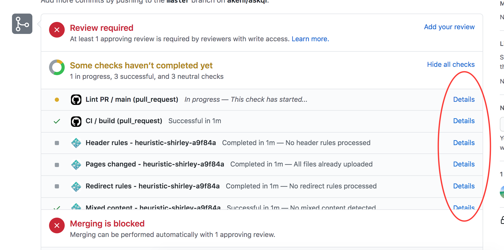Open Details for the Pages changed check
The image size is (504, 250).
464,164
